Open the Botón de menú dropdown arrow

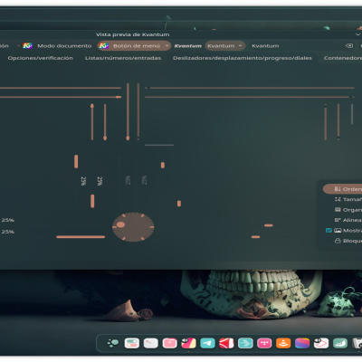pos(167,46)
